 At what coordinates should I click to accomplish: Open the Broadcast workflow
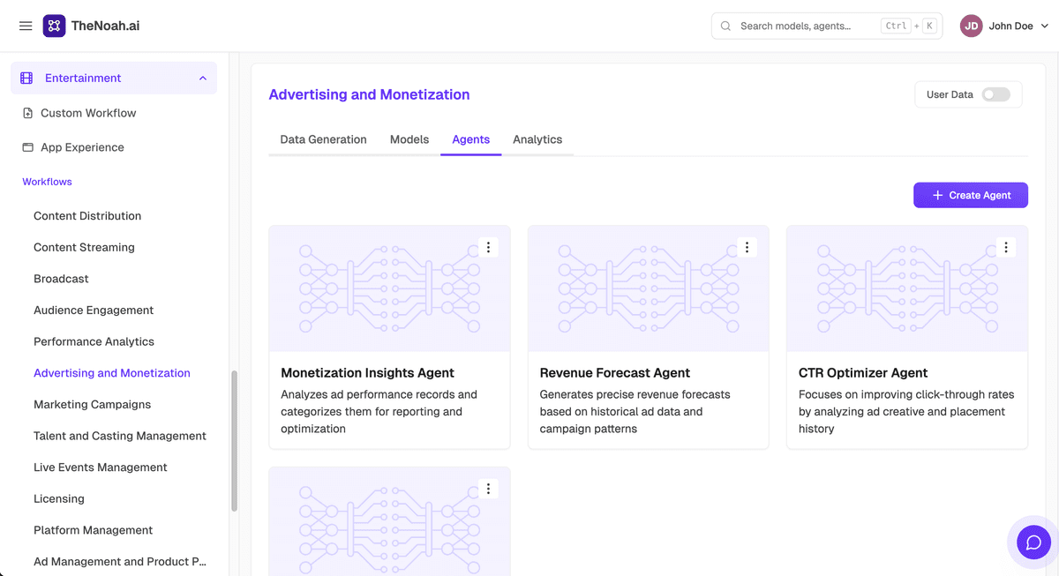61,279
